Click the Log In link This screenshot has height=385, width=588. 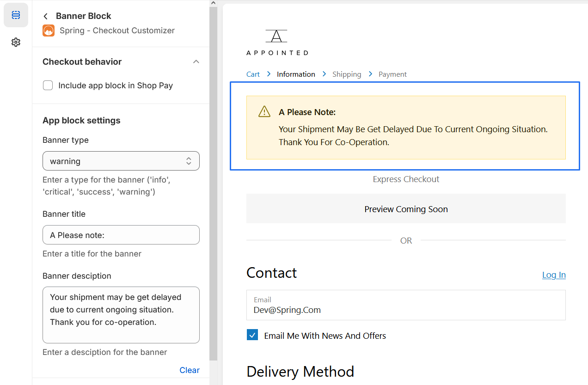point(554,275)
